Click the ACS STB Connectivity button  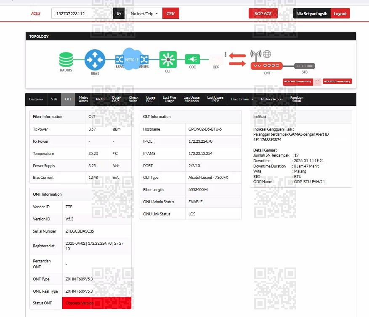(337, 81)
